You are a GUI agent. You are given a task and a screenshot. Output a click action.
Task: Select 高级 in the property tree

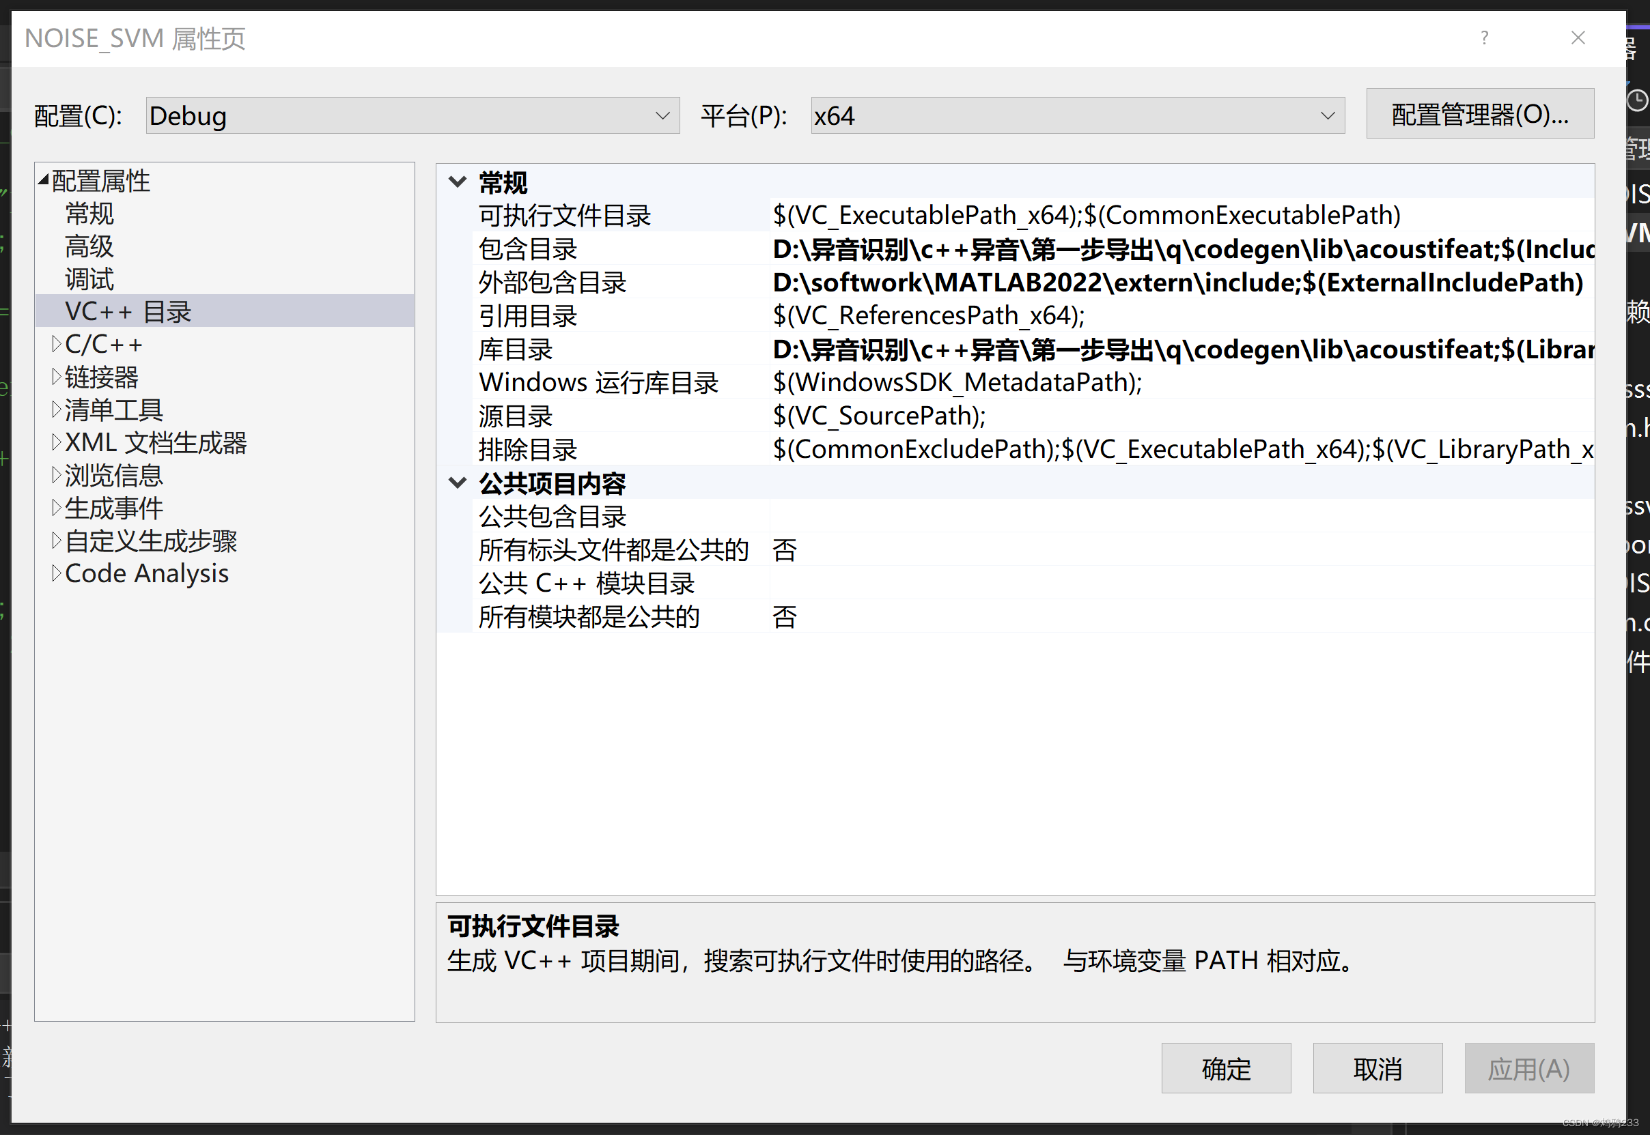[x=89, y=246]
